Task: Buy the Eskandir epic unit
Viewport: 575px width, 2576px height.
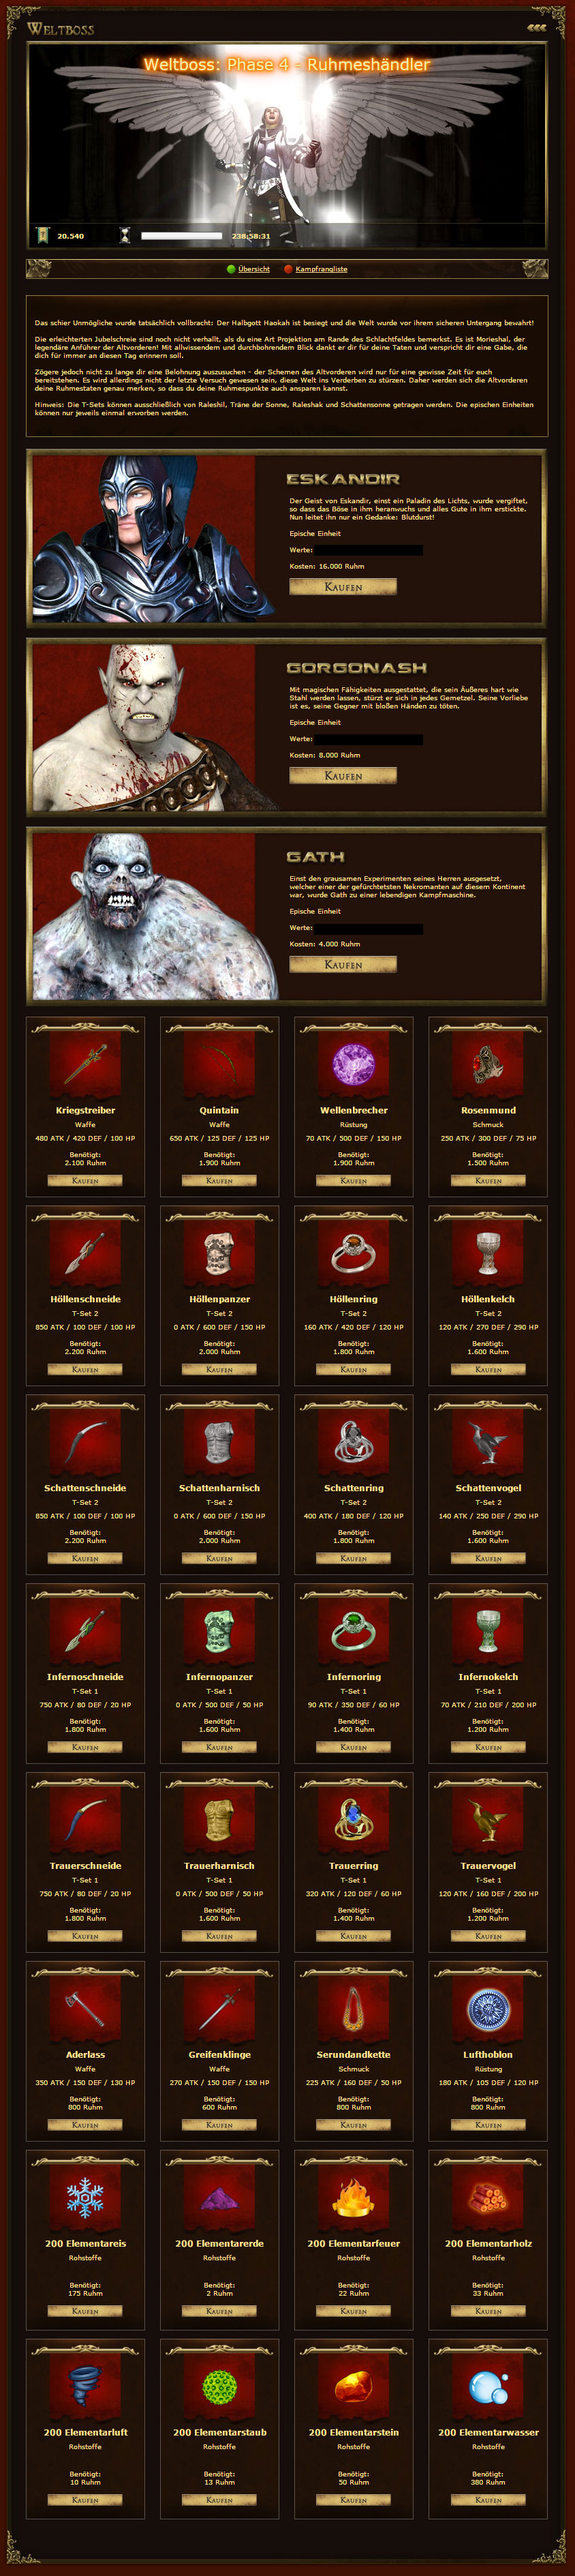Action: (343, 587)
